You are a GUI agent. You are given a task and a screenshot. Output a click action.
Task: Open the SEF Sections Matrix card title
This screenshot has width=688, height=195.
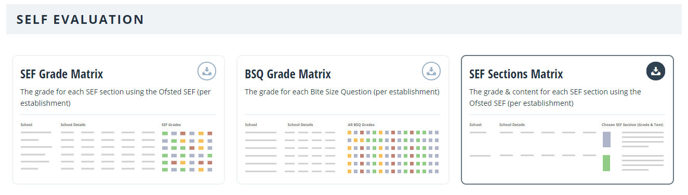(516, 74)
